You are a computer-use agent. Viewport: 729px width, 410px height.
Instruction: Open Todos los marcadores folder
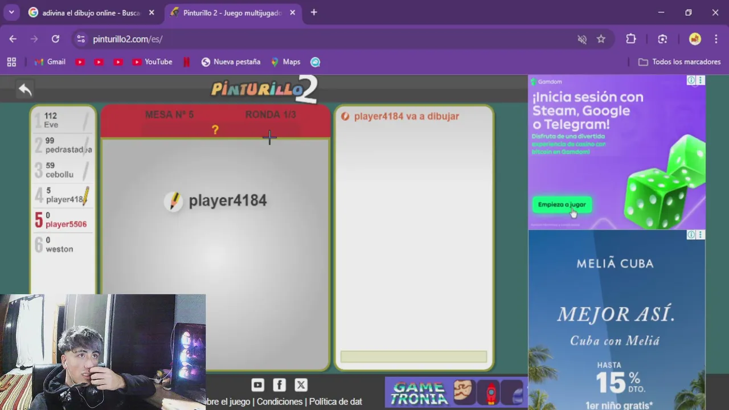click(679, 62)
